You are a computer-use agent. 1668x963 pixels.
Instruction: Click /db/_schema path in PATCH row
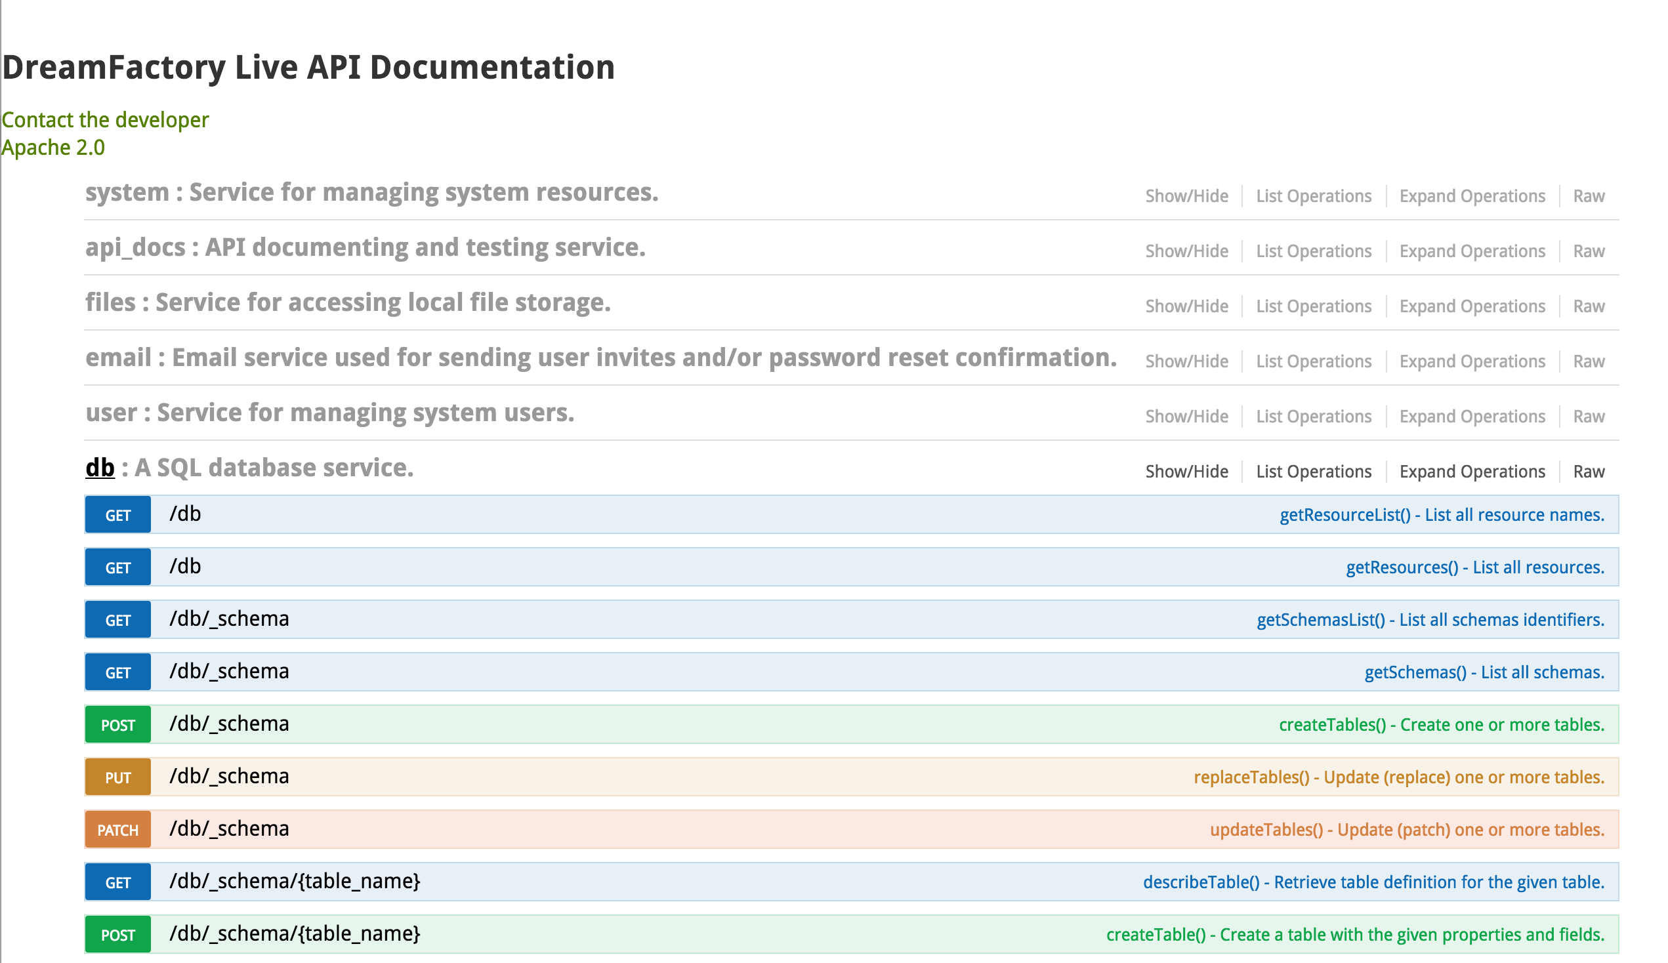(229, 829)
